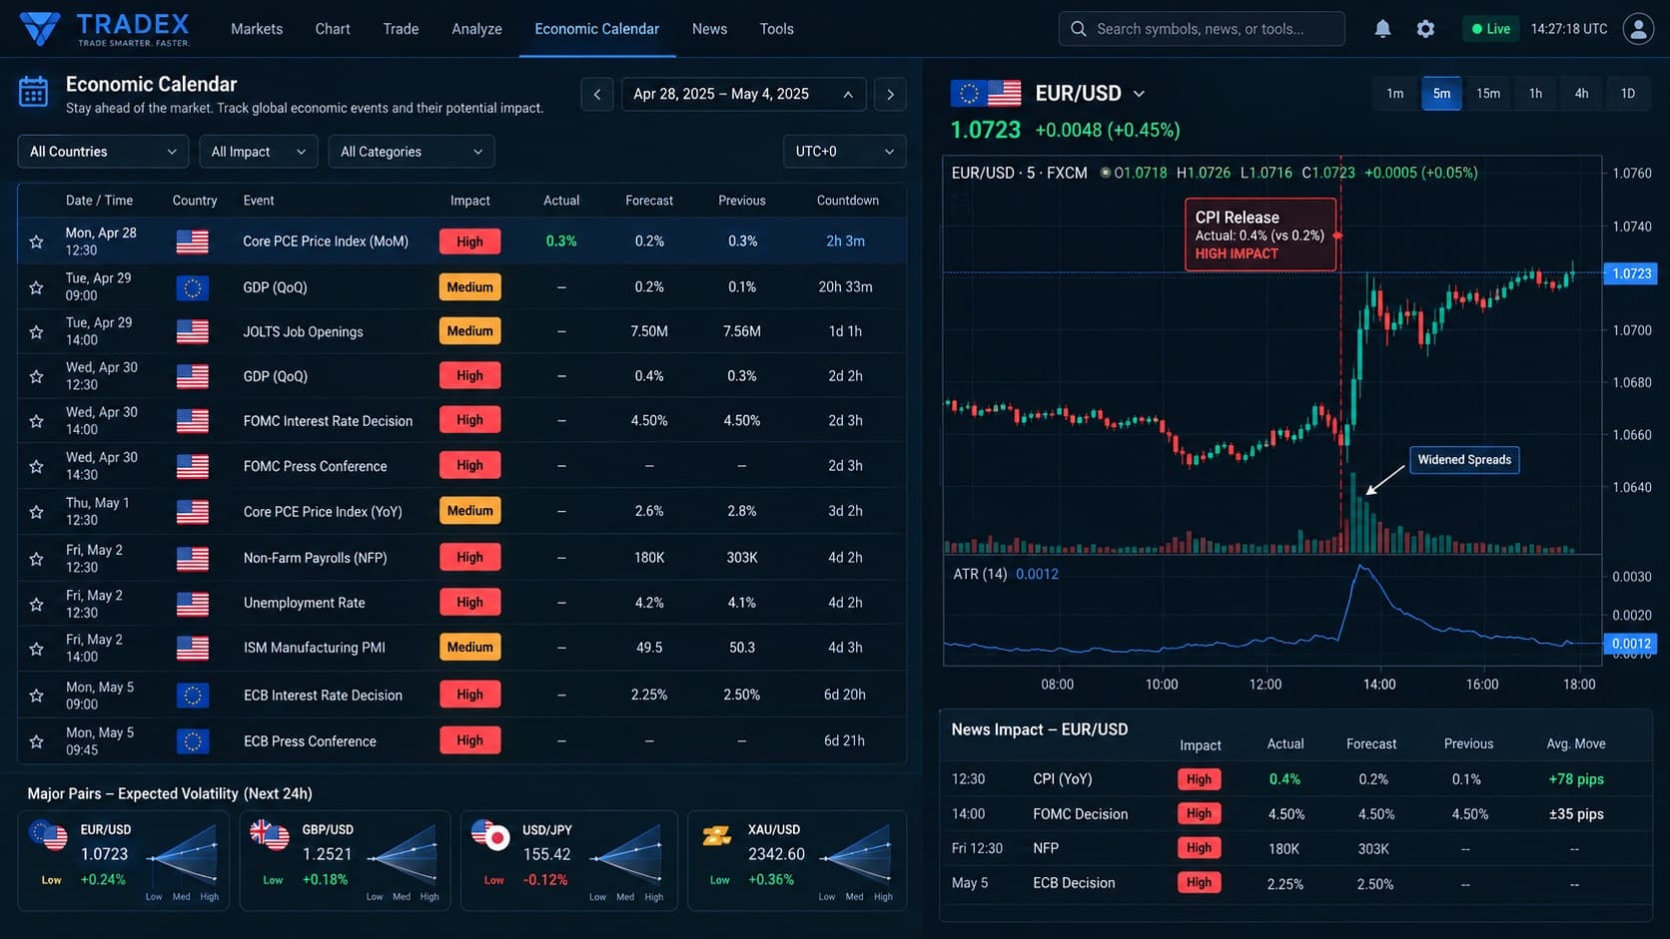Click the gold bars icon on XAU/USD card
The width and height of the screenshot is (1670, 939).
717,836
